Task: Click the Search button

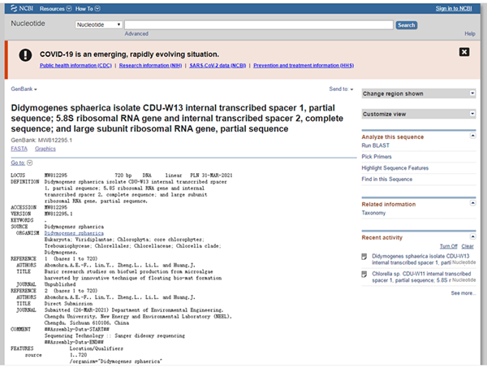Action: (406, 25)
